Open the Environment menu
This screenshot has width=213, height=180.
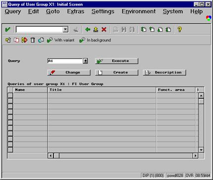click(138, 11)
